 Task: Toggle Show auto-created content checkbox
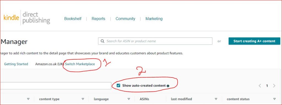click(118, 85)
